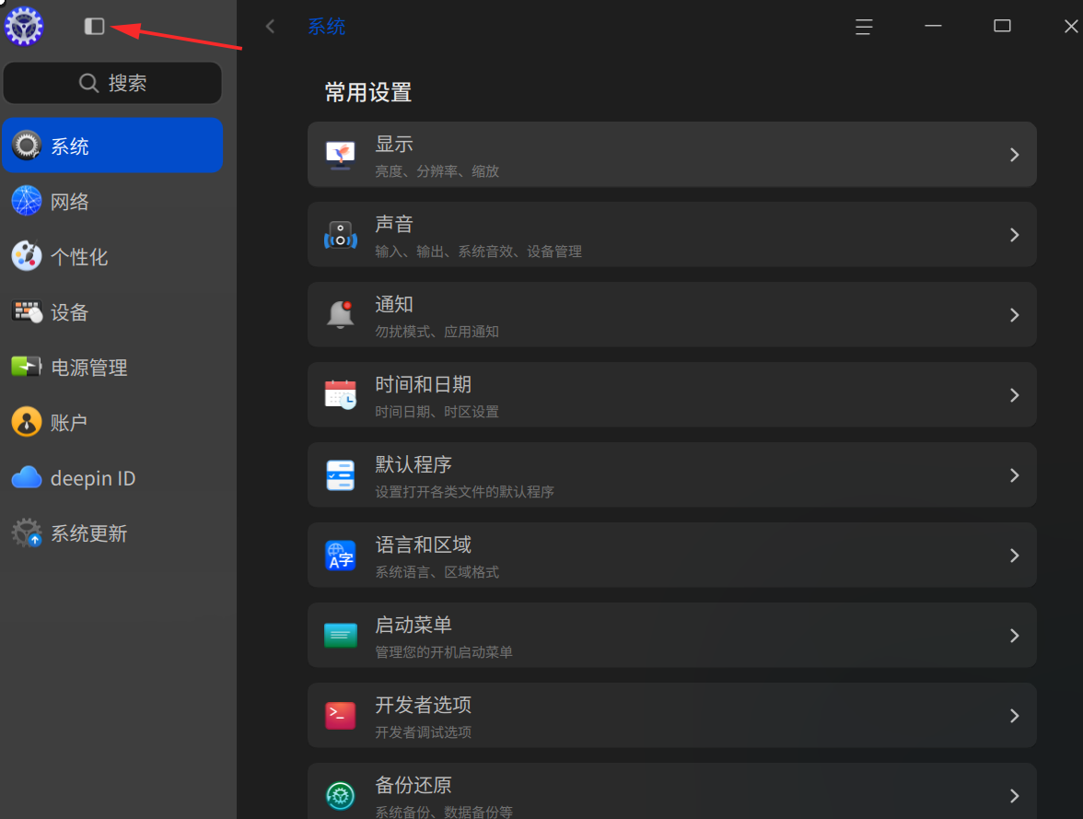Select the 网络 globe icon

point(27,201)
